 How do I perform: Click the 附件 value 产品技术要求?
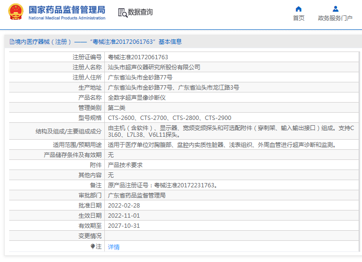125,165
